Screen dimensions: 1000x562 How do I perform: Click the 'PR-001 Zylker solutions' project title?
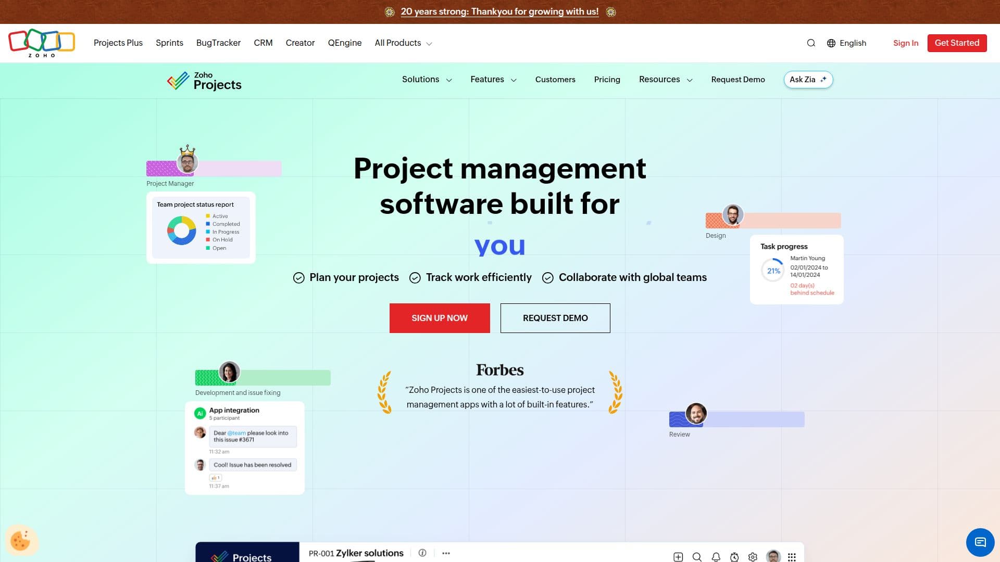pos(356,553)
